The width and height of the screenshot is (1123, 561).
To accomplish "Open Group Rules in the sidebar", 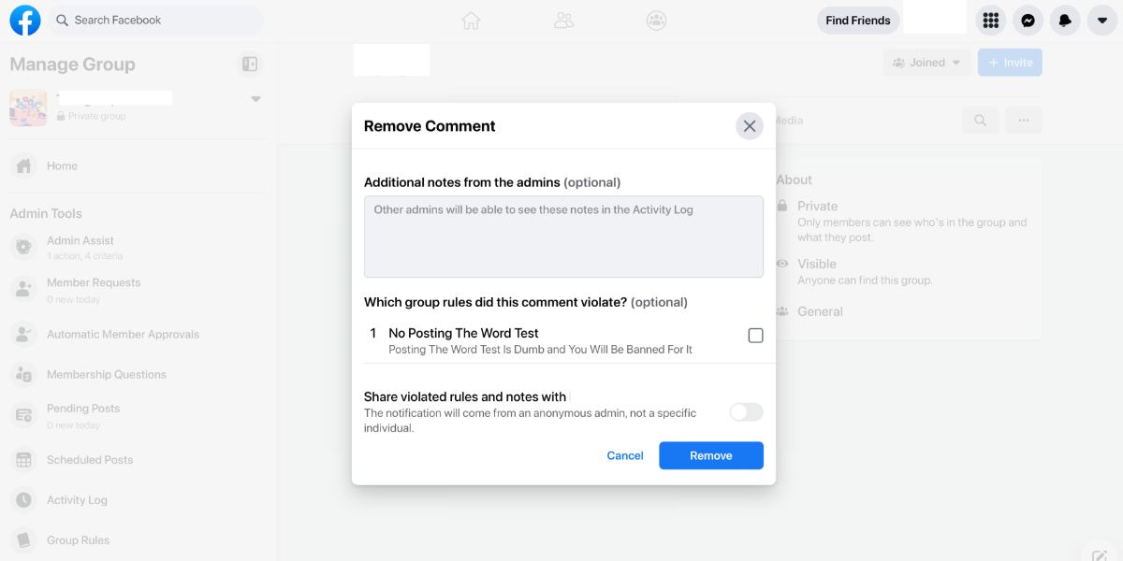I will pos(78,539).
